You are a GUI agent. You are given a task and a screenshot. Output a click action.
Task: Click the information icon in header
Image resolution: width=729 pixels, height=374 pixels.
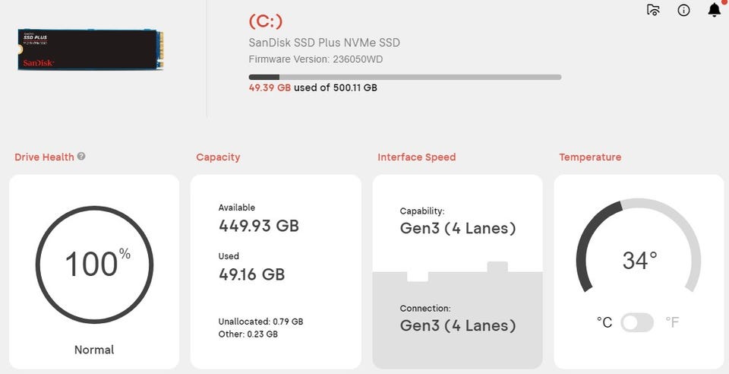[683, 11]
